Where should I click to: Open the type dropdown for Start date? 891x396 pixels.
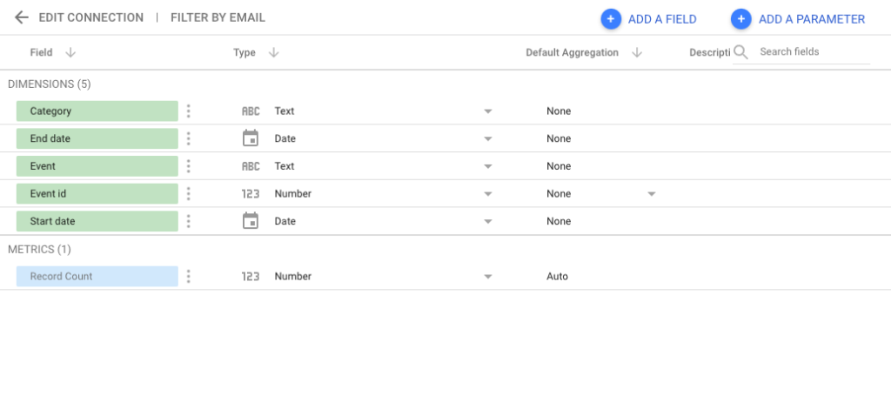pos(487,222)
